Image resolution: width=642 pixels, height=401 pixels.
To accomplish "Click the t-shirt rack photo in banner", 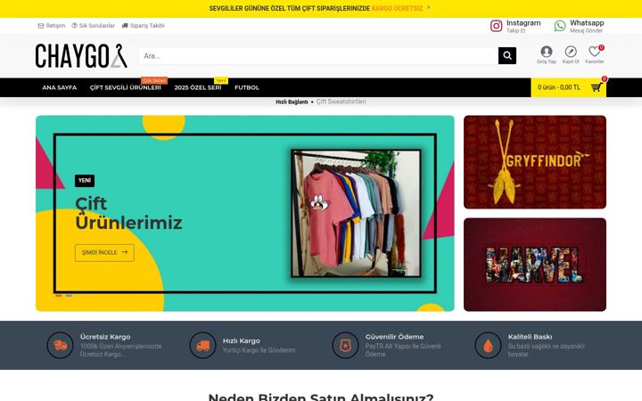I will pyautogui.click(x=356, y=213).
